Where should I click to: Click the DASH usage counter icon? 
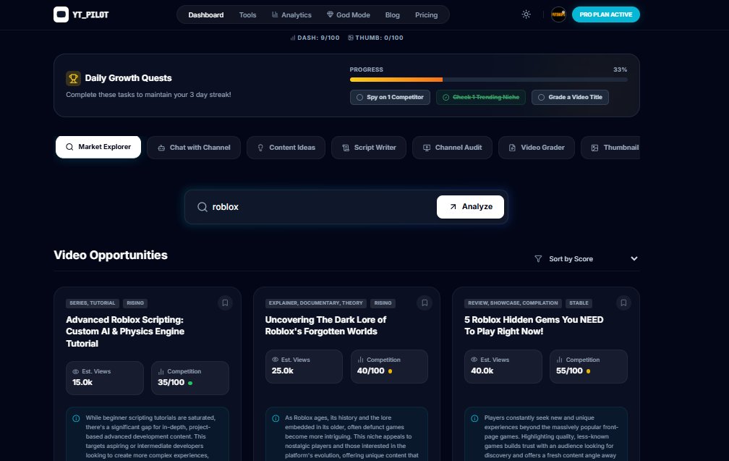(x=292, y=38)
